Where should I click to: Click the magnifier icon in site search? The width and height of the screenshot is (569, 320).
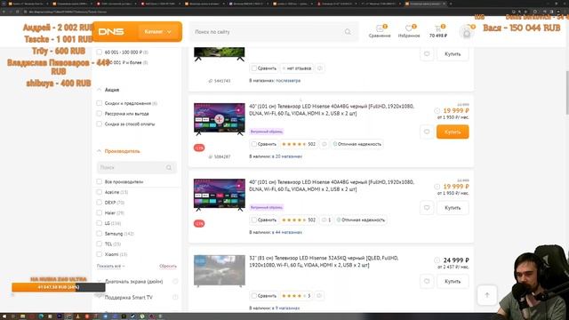[x=348, y=32]
